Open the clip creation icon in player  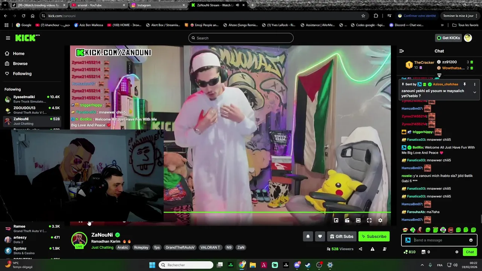[347, 221]
